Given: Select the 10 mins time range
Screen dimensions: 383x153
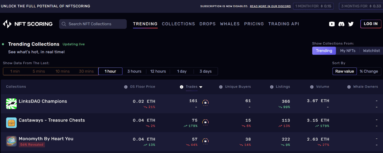Looking at the screenshot, I should [x=63, y=71].
